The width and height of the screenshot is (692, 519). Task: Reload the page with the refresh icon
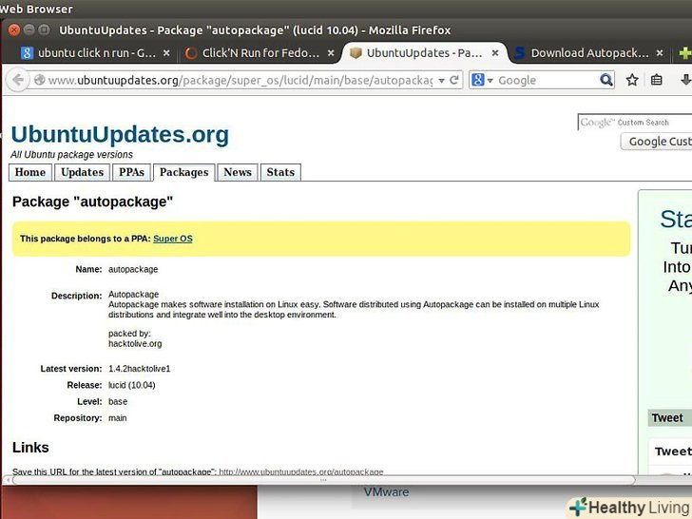pos(454,80)
